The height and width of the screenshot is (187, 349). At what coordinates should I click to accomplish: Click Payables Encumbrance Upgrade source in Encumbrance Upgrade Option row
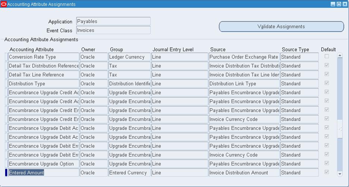(244, 164)
